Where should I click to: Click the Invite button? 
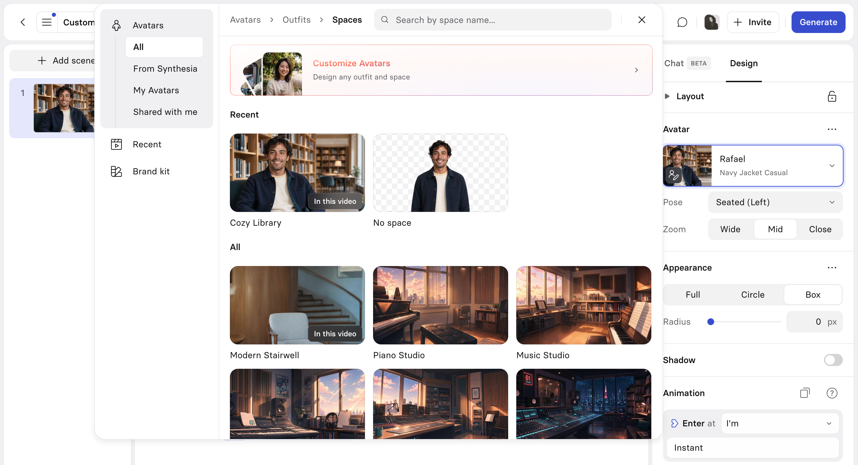[x=753, y=22]
